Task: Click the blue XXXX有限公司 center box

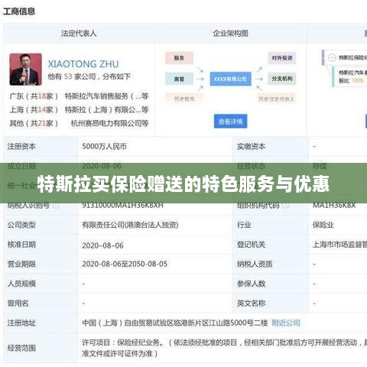Action: (230, 79)
